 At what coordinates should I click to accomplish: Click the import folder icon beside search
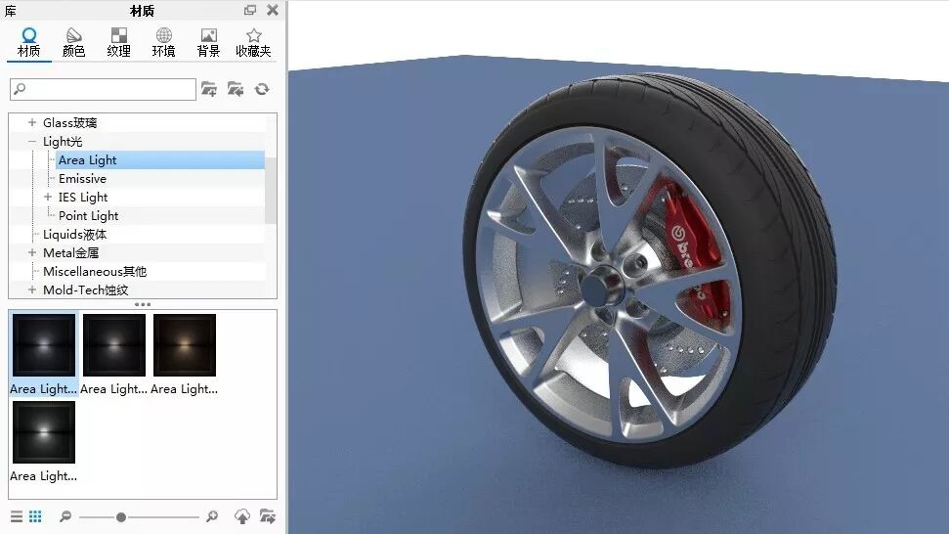point(236,90)
